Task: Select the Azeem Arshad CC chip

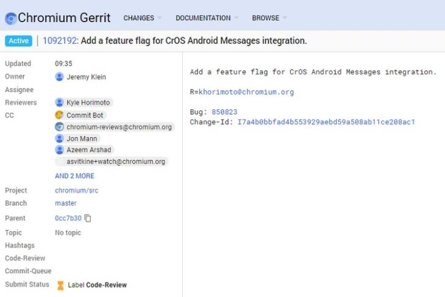Action: pos(85,149)
